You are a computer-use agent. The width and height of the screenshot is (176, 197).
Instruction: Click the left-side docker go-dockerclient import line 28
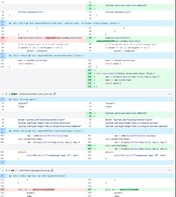click(x=41, y=120)
